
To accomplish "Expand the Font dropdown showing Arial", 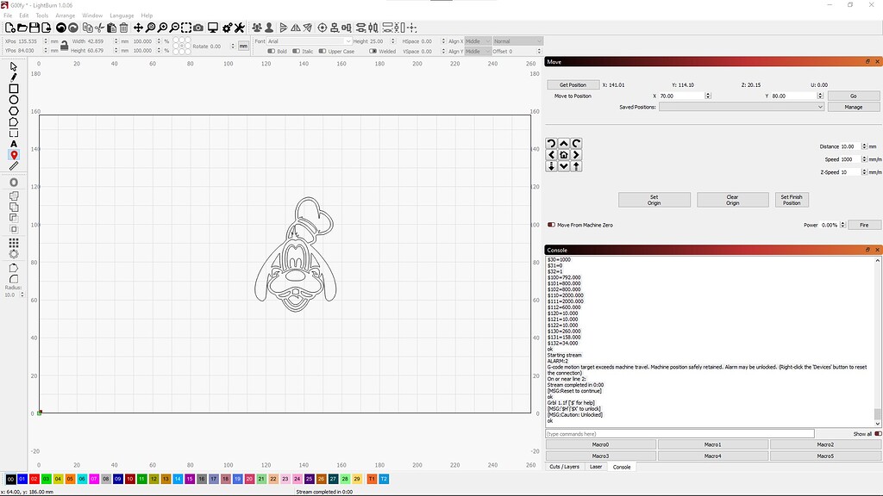I will tap(309, 41).
